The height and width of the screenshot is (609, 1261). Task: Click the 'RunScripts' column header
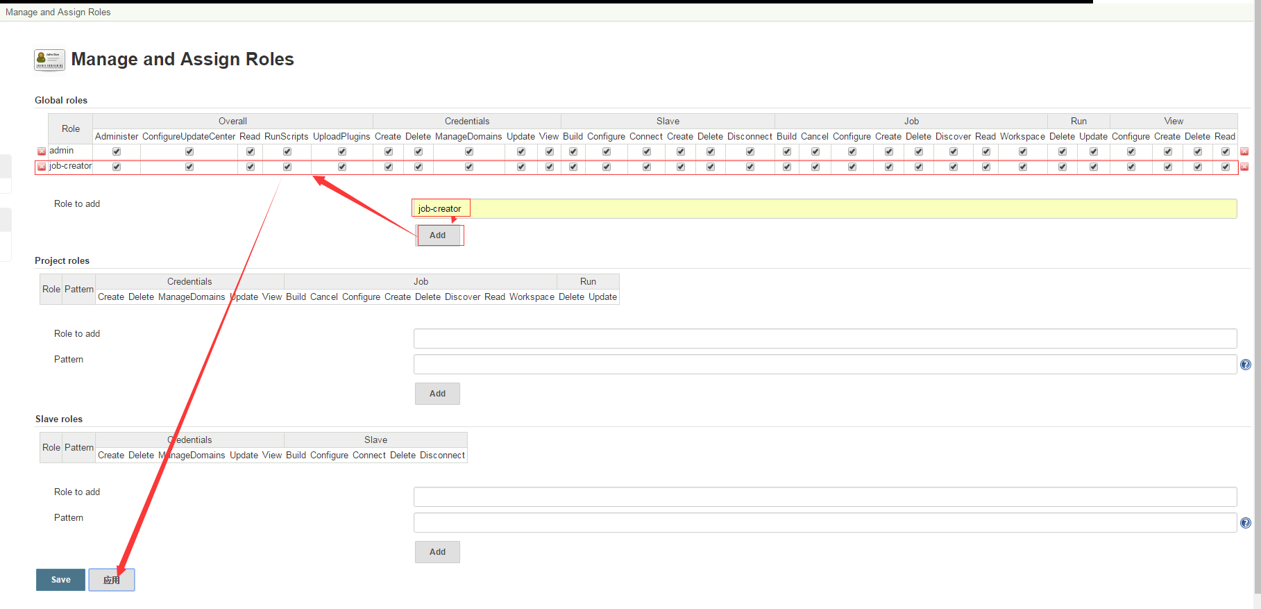pyautogui.click(x=287, y=137)
